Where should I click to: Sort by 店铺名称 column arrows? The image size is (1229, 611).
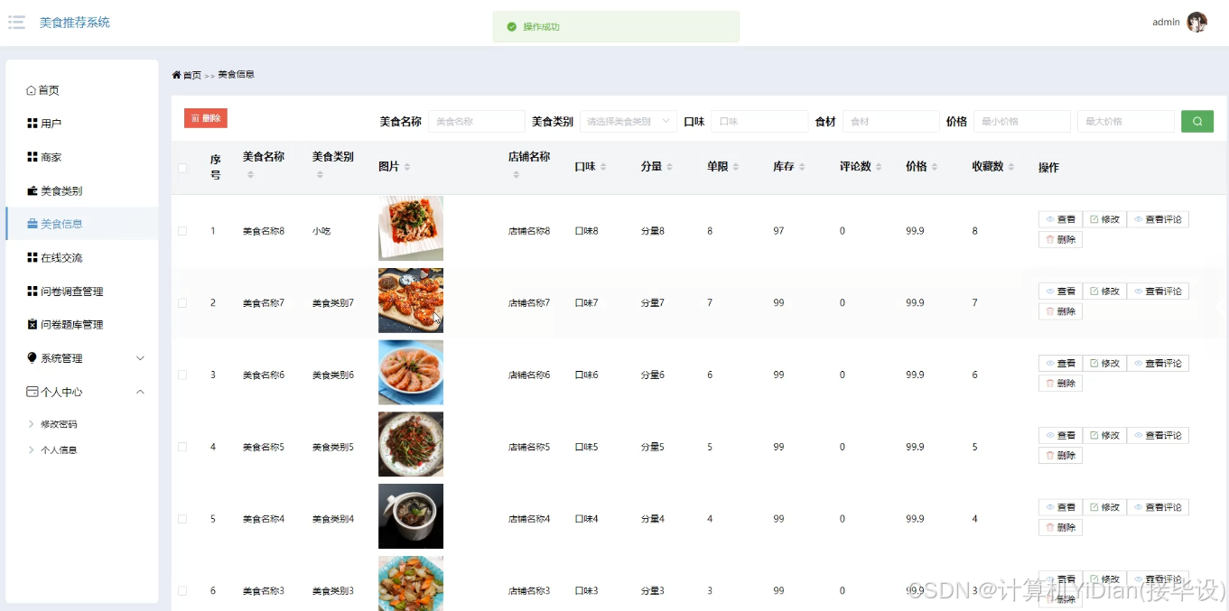pyautogui.click(x=516, y=174)
